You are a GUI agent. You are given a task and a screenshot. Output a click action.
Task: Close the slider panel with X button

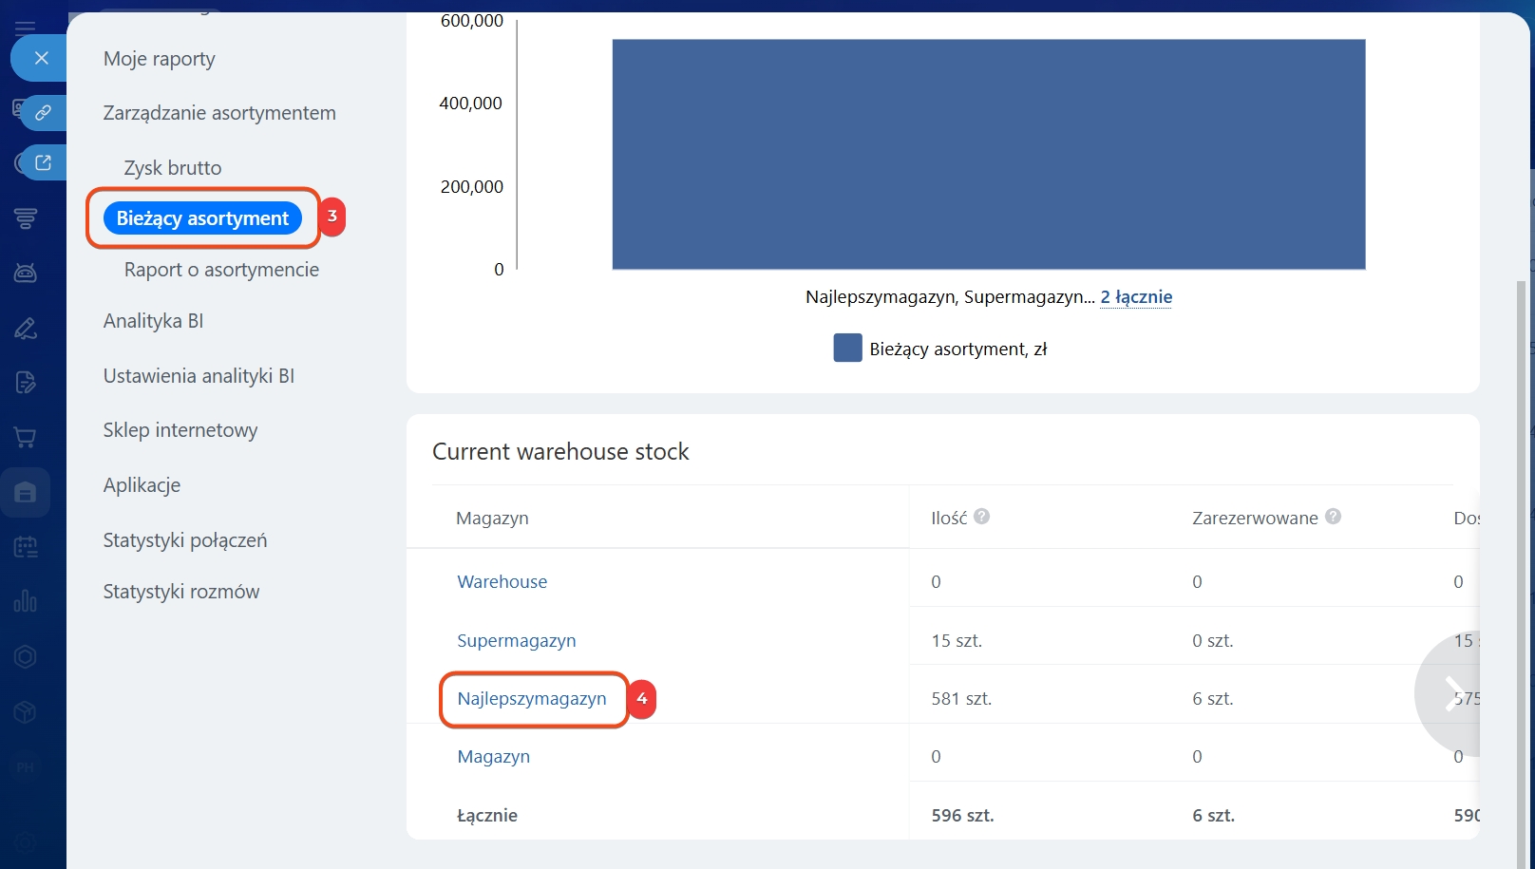(x=41, y=58)
